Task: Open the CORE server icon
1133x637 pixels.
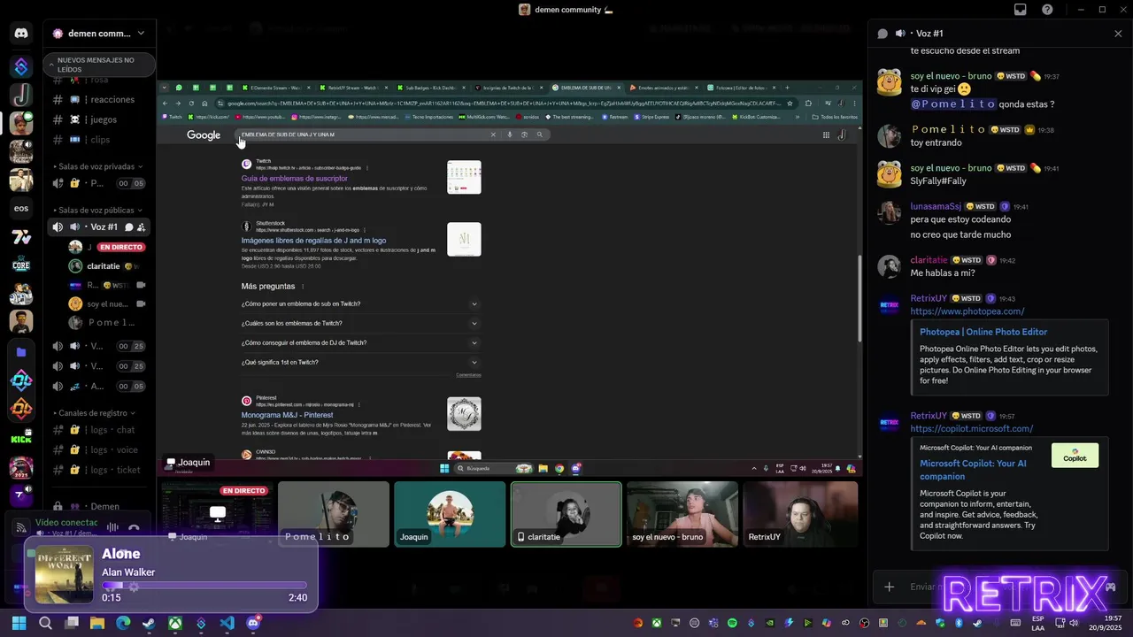Action: pyautogui.click(x=21, y=265)
